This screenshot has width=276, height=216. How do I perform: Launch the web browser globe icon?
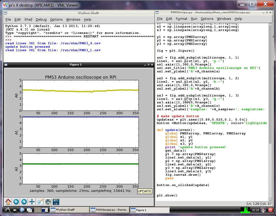[x=22, y=210]
